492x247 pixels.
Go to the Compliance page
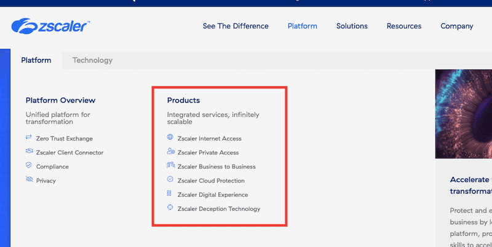(52, 167)
